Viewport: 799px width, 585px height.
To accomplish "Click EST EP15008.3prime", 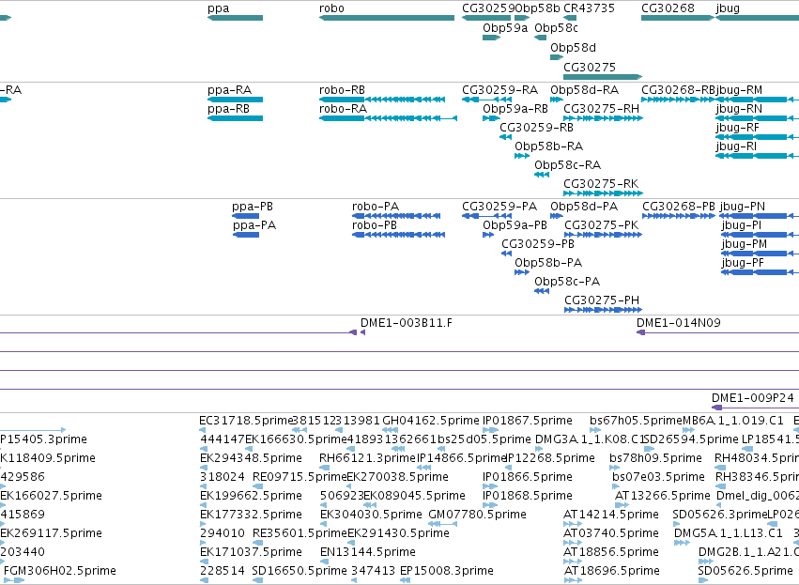I will [x=405, y=580].
